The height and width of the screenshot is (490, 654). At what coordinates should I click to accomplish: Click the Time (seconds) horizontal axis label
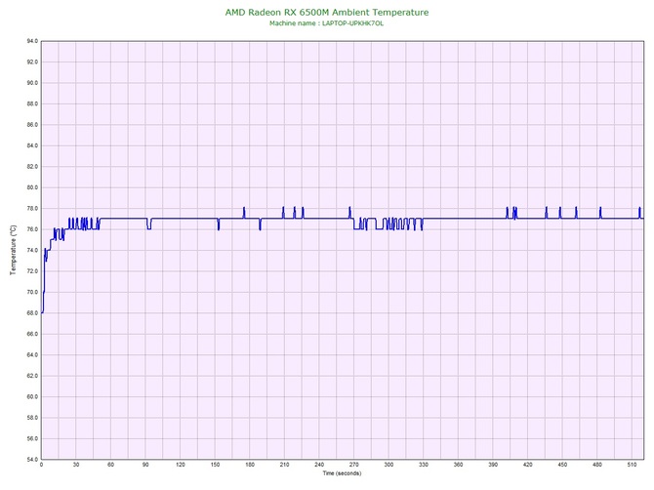pos(342,473)
